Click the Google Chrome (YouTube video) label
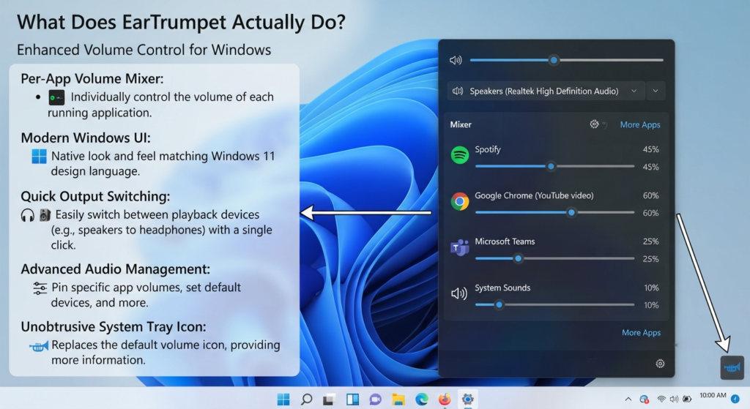This screenshot has width=750, height=409. [x=534, y=195]
